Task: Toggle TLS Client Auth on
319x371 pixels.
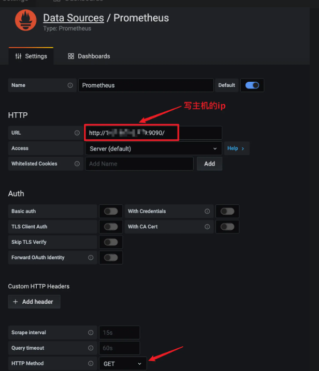Action: point(110,227)
